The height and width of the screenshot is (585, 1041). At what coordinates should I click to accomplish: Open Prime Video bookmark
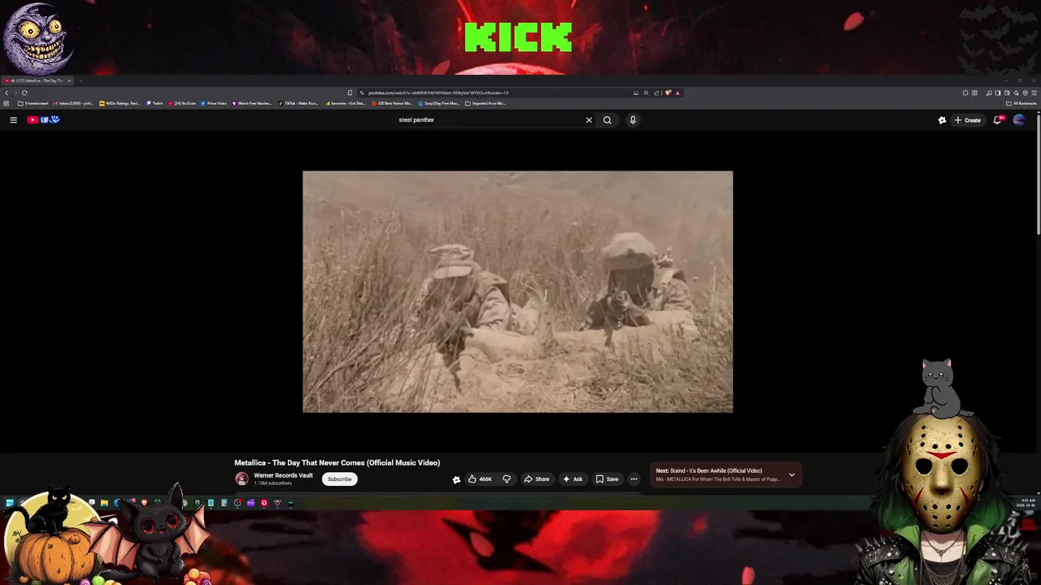[214, 103]
